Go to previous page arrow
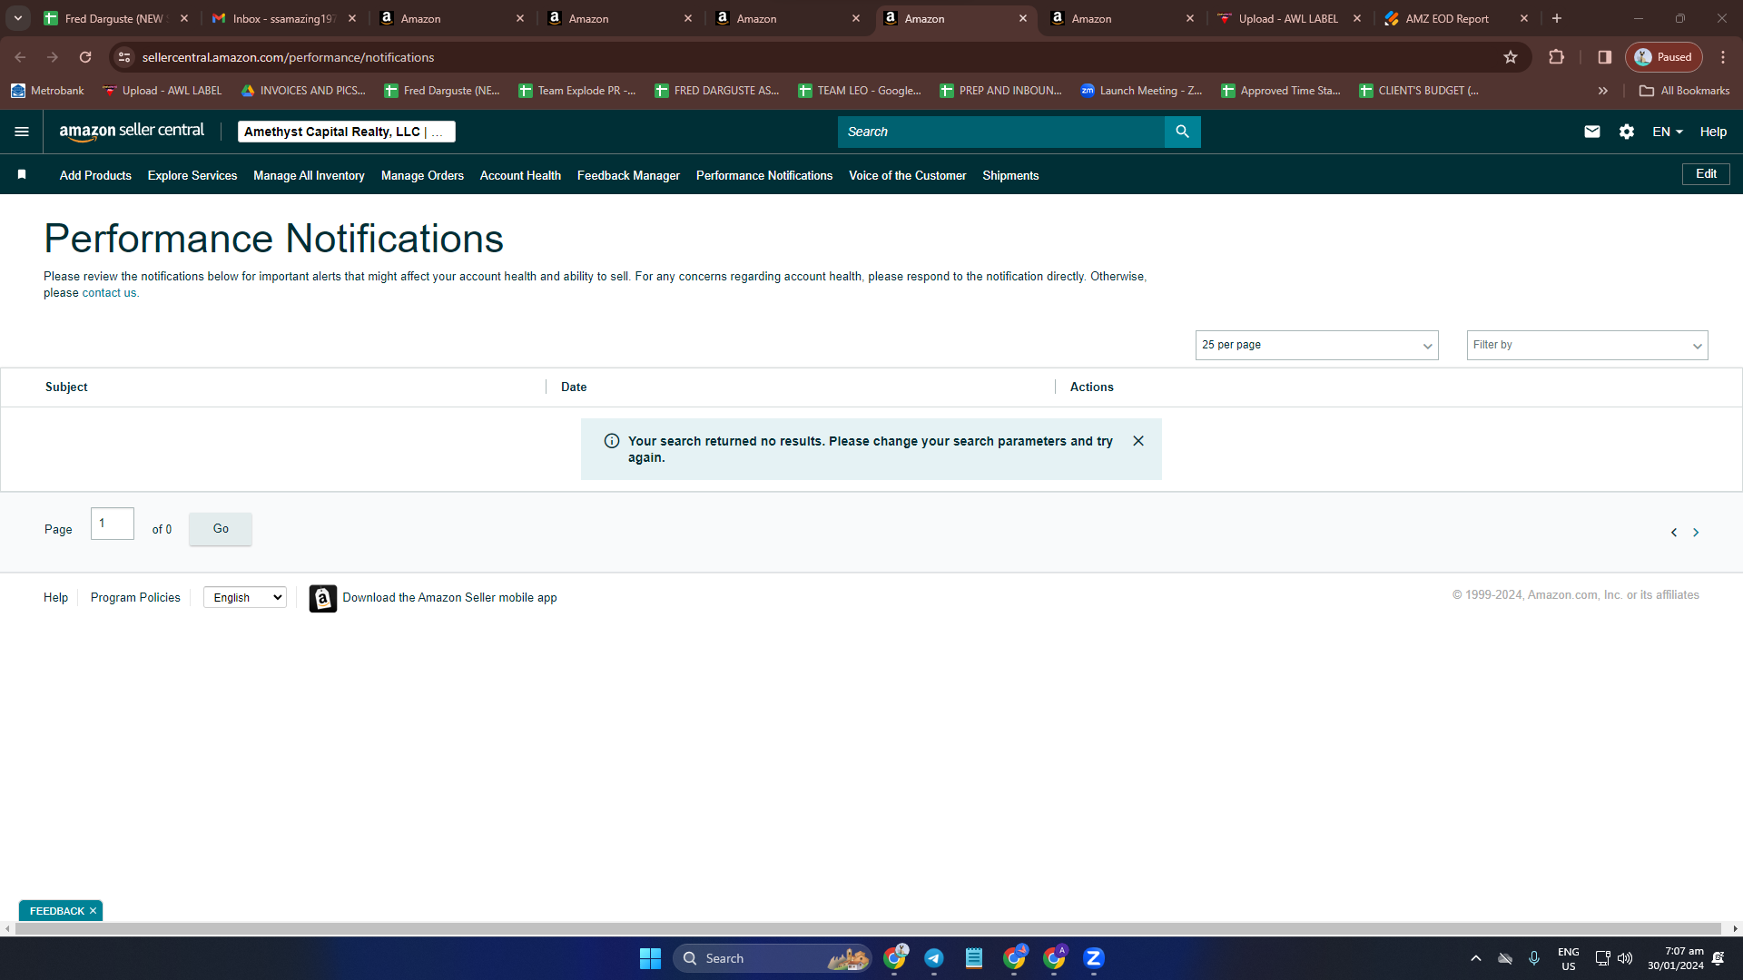 (1673, 533)
